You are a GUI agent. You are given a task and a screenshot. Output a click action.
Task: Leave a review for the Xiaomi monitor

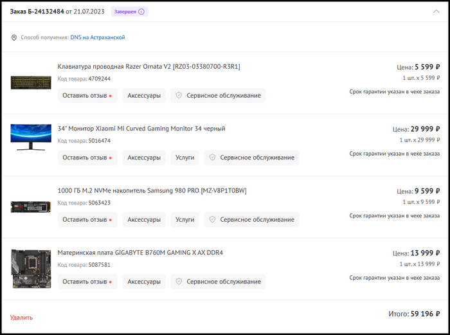point(87,158)
